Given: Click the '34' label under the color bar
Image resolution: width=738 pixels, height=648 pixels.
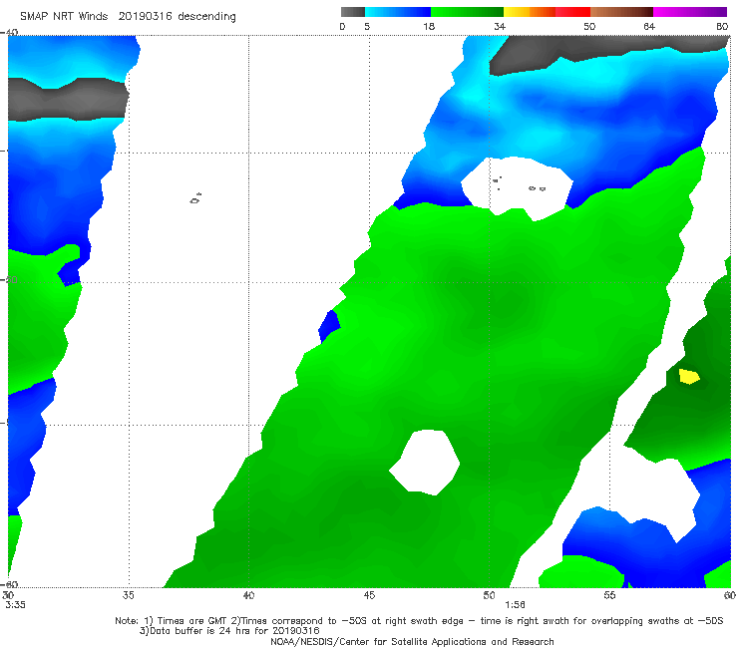Looking at the screenshot, I should point(500,27).
